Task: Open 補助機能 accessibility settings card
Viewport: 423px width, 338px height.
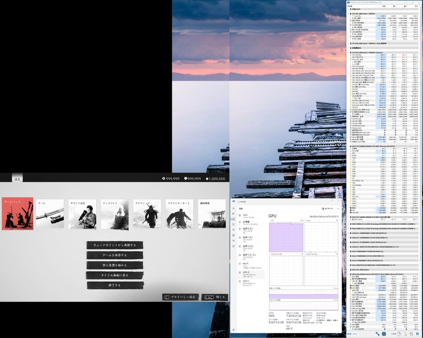Action: click(211, 214)
